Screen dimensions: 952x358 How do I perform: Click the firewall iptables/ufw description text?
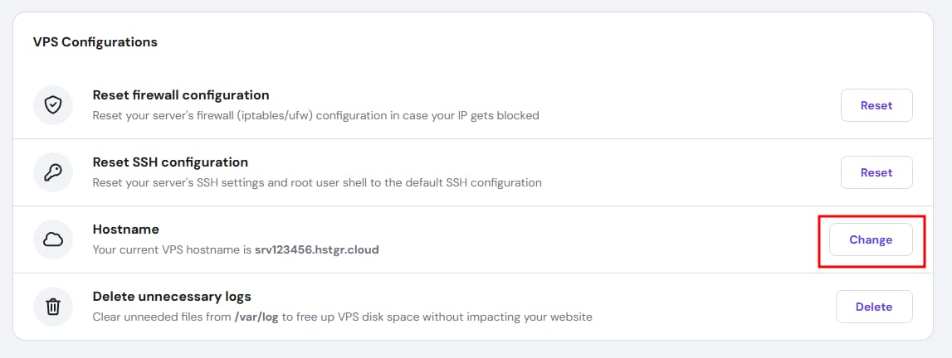point(315,115)
